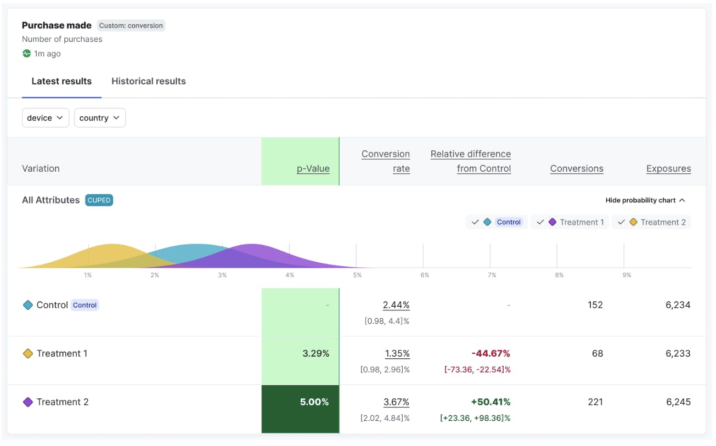Click the Exposures column header
This screenshot has width=716, height=446.
668,169
